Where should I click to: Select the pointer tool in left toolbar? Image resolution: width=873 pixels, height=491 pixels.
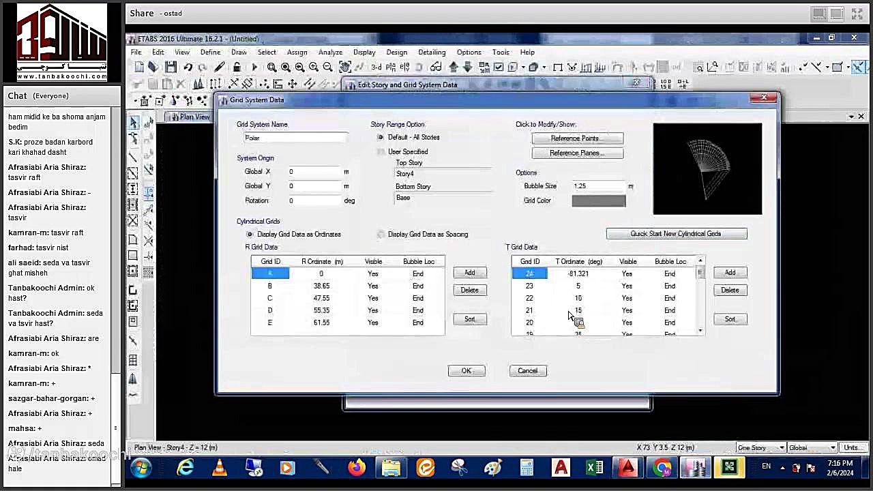(134, 122)
